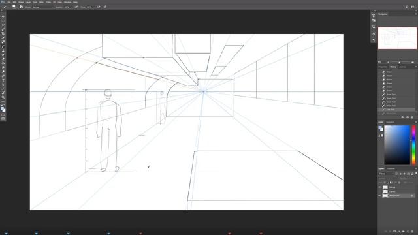
Task: Select the Zoom tool
Action: coord(3,97)
